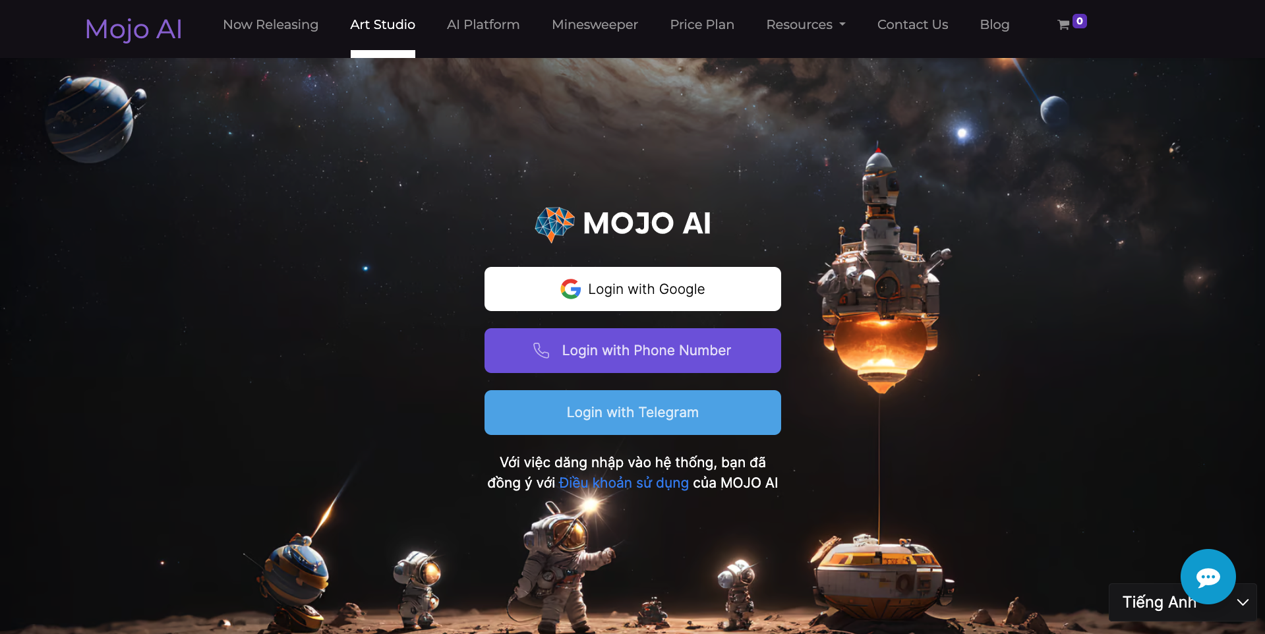Open the Minesweeper menu item
The width and height of the screenshot is (1265, 634).
tap(595, 24)
